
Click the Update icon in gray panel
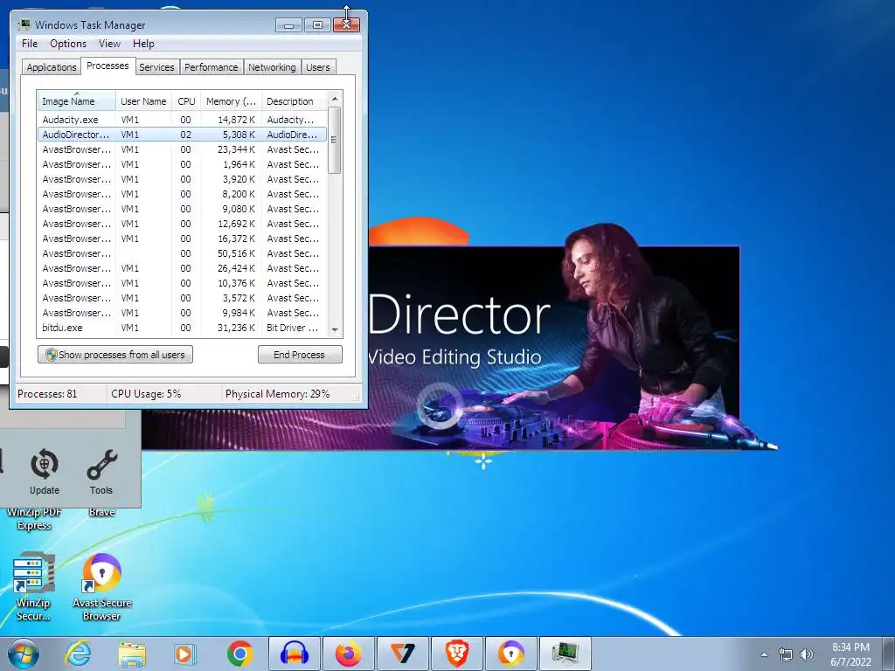point(45,471)
